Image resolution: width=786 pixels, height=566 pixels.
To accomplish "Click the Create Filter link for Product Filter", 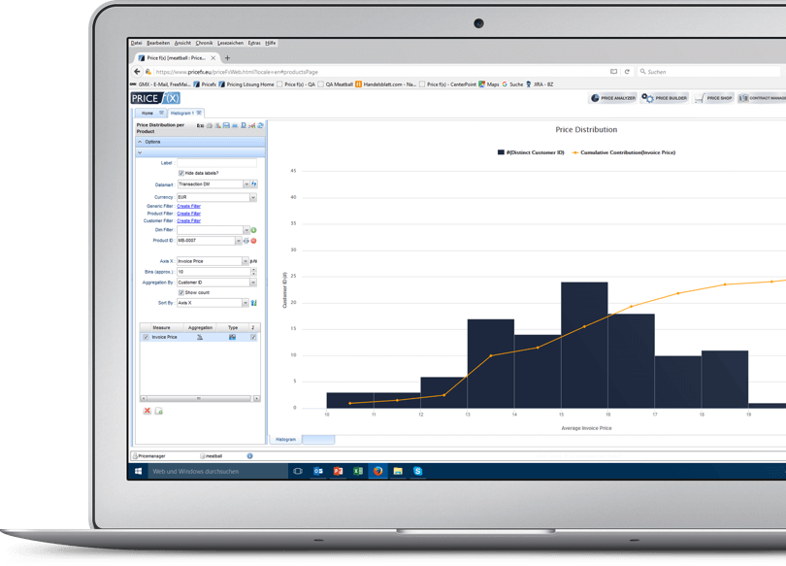I will tap(187, 213).
